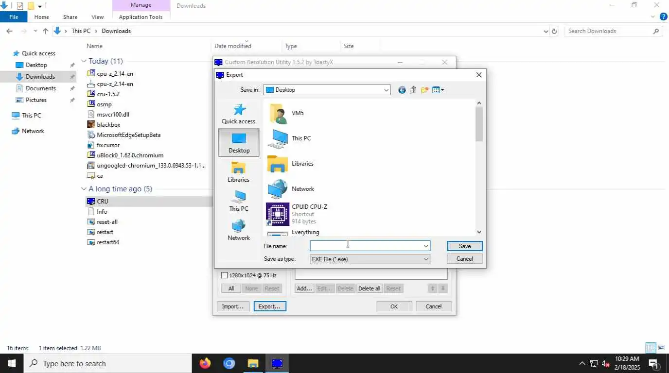669x373 pixels.
Task: Open the Save as type dropdown
Action: click(426, 259)
